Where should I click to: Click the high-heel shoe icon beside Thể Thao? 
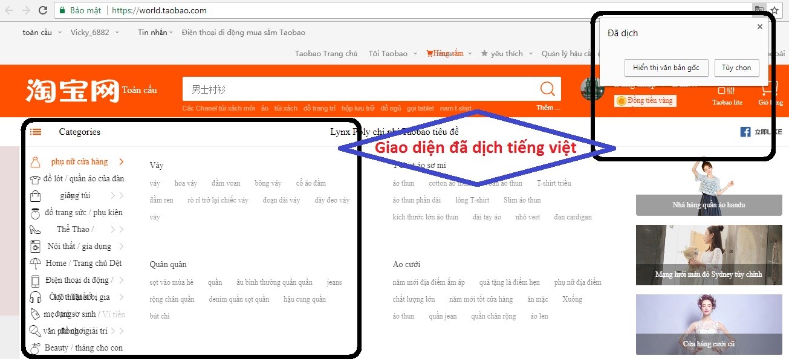[x=36, y=230]
